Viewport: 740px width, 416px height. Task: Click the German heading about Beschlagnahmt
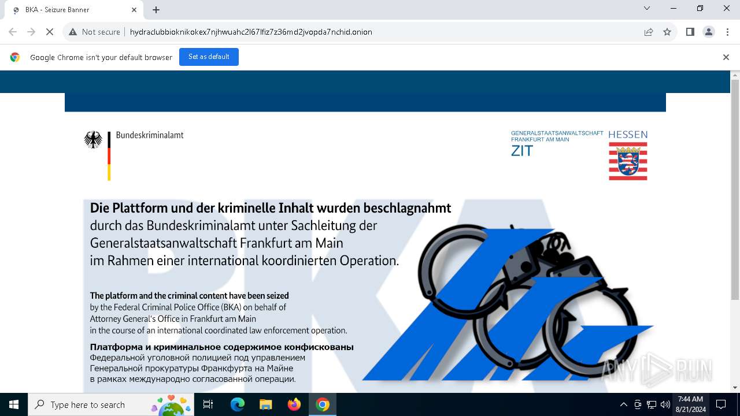pos(271,207)
